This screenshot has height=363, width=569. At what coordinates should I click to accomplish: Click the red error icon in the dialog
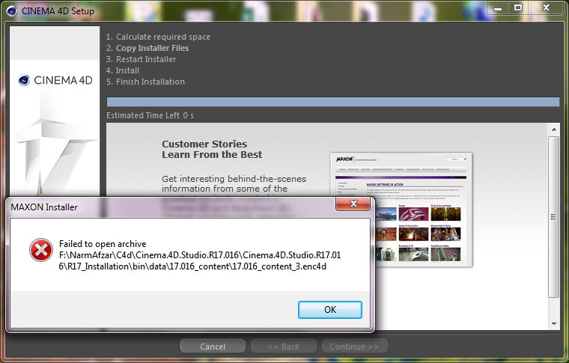pos(41,250)
